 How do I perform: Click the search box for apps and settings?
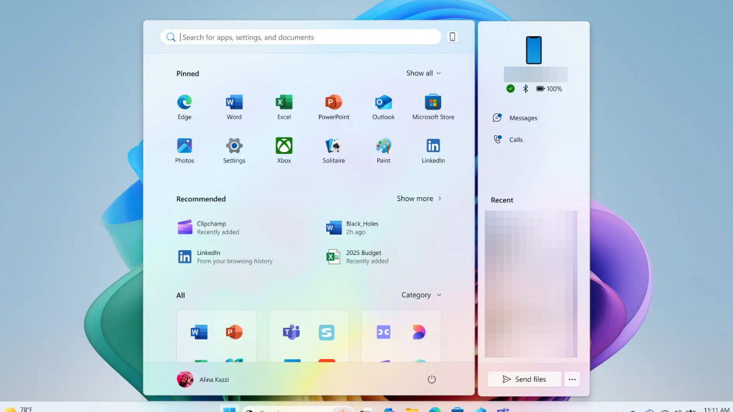pyautogui.click(x=301, y=37)
